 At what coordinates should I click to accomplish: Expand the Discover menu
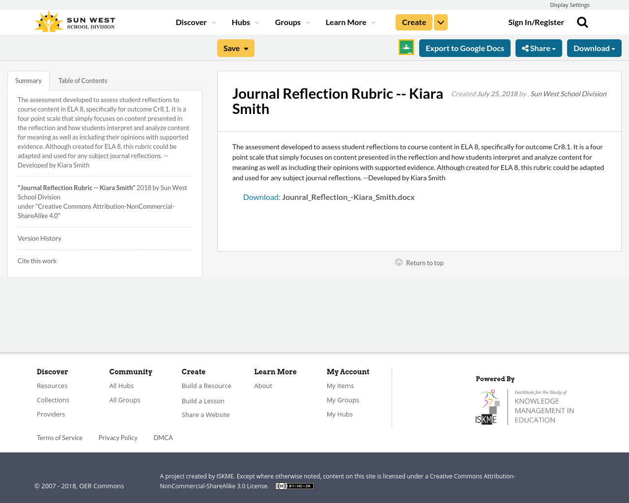click(x=195, y=21)
